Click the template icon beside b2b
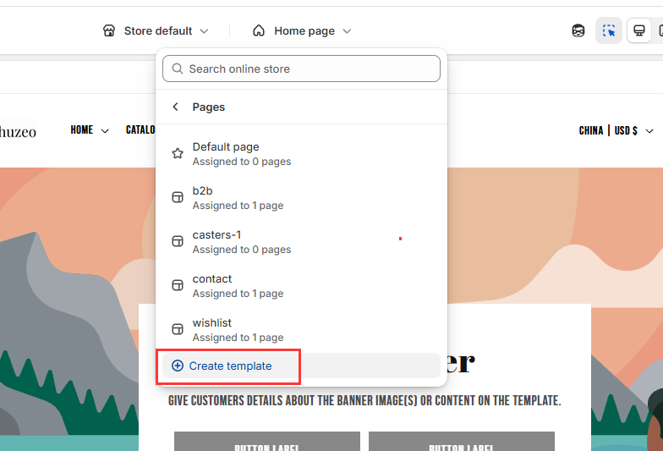The height and width of the screenshot is (451, 663). 178,198
